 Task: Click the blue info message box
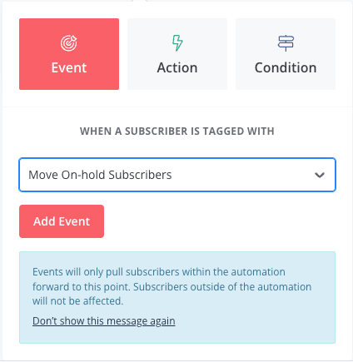177,297
